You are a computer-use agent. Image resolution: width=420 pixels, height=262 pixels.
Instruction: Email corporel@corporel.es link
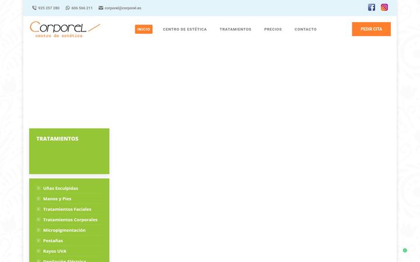point(123,8)
